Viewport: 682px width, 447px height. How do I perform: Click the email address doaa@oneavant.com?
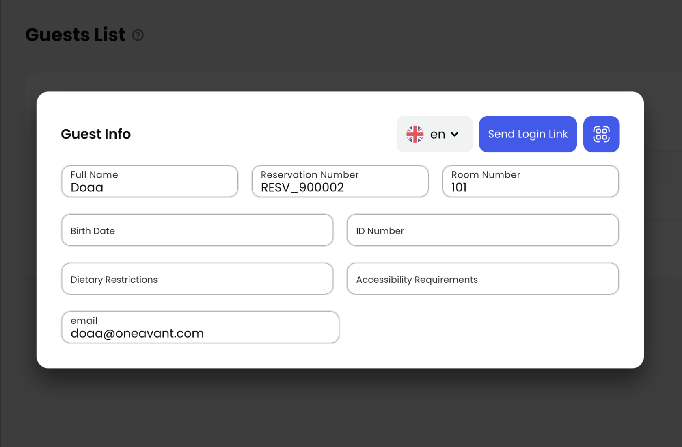point(137,334)
